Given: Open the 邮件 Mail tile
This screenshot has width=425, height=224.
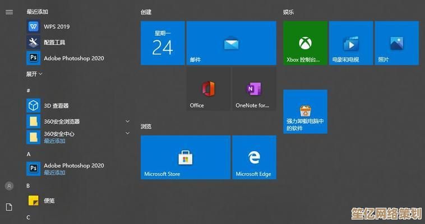Looking at the screenshot, I should coord(231,43).
